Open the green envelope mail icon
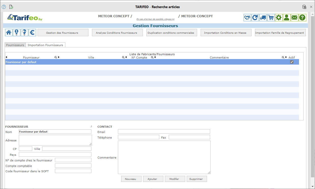Image resolution: width=315 pixels, height=189 pixels. tap(294, 17)
